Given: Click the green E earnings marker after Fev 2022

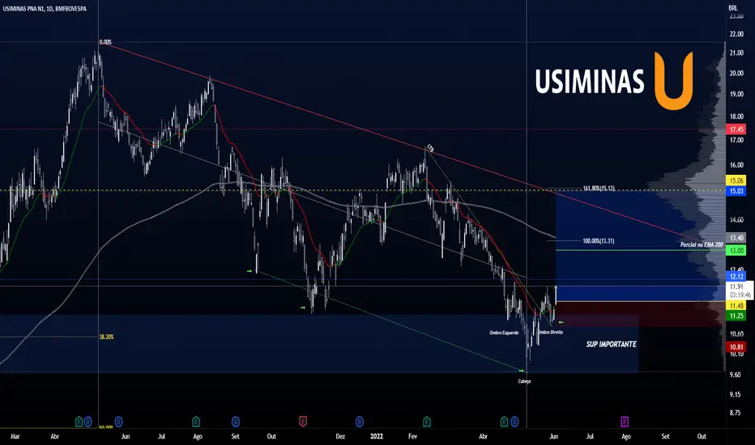Looking at the screenshot, I should tap(427, 422).
